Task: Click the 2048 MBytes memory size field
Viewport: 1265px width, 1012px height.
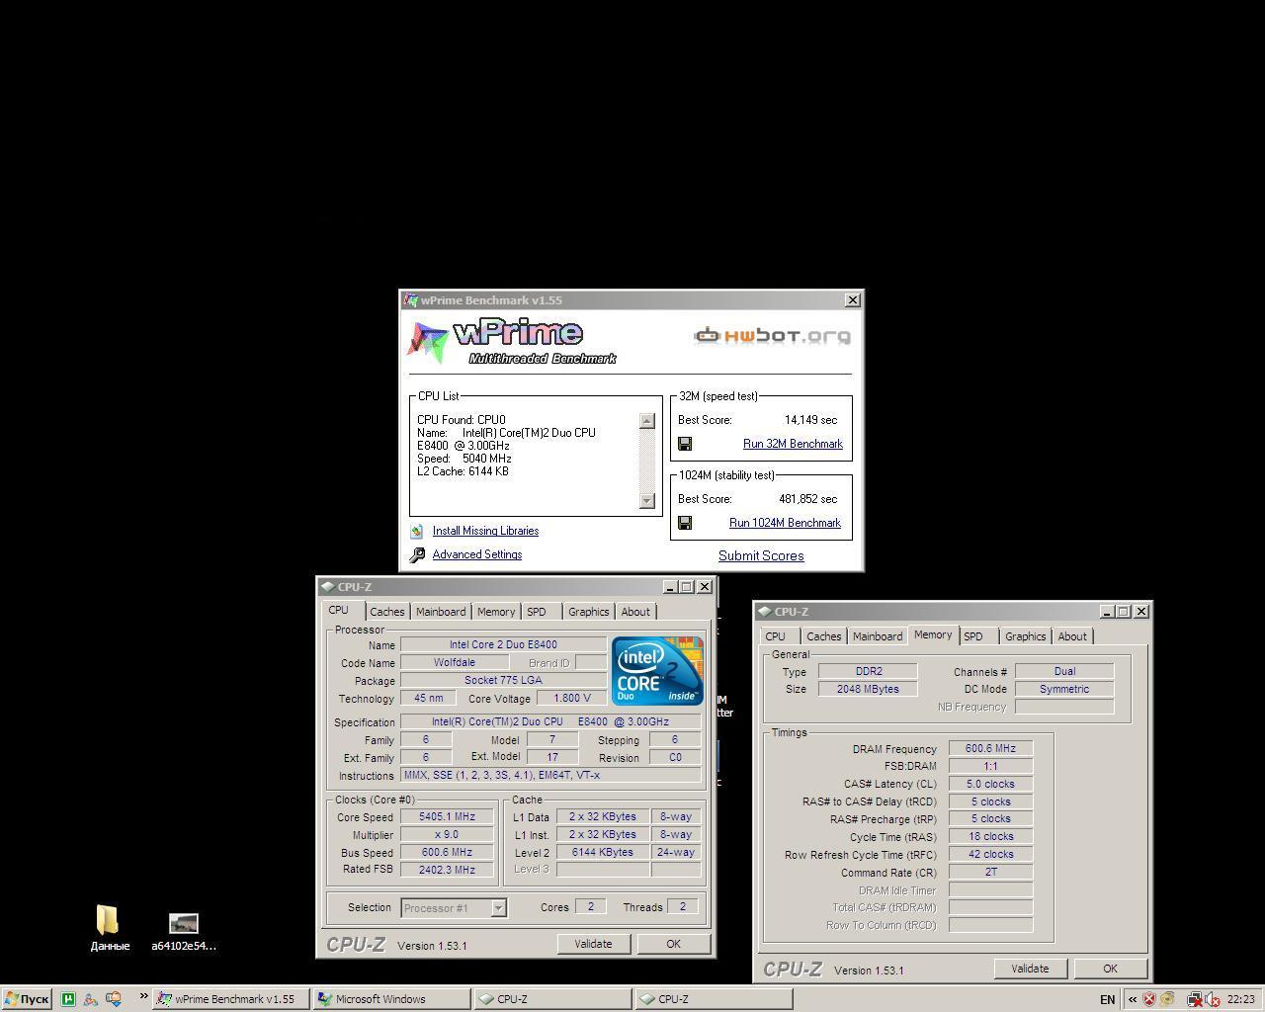Action: [867, 689]
